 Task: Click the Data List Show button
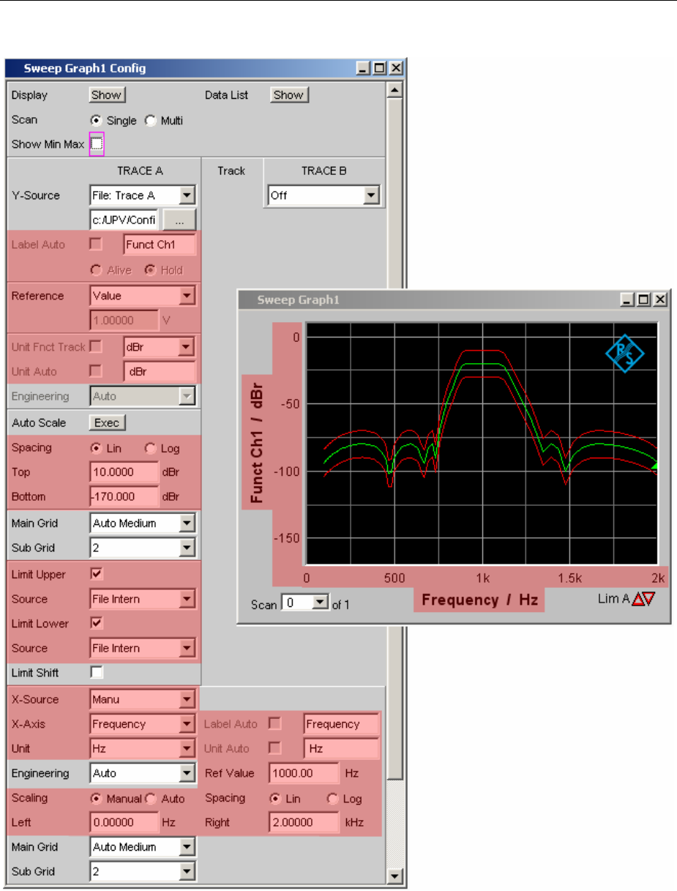tap(289, 95)
